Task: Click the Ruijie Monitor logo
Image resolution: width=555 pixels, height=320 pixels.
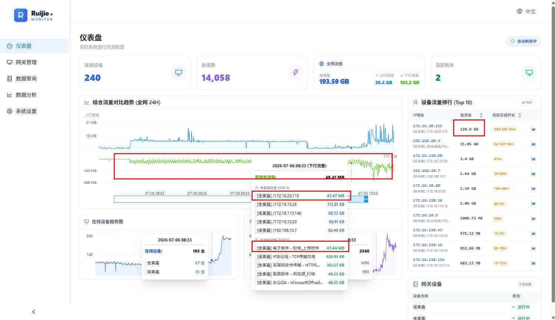Action: (x=34, y=15)
